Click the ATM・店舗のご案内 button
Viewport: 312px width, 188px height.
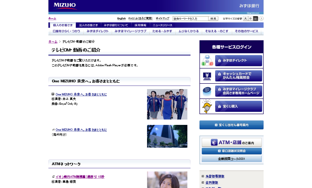(x=232, y=142)
